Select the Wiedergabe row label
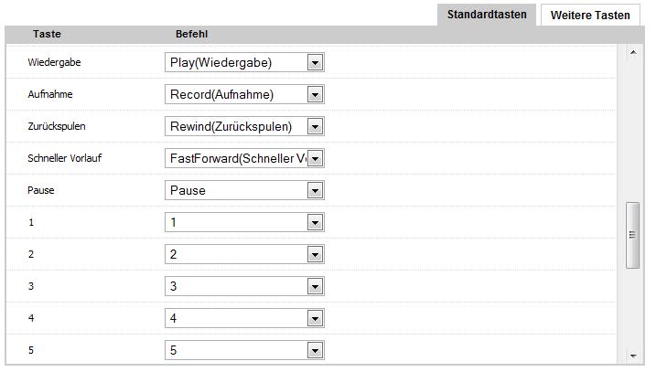The height and width of the screenshot is (372, 656). coord(56,63)
